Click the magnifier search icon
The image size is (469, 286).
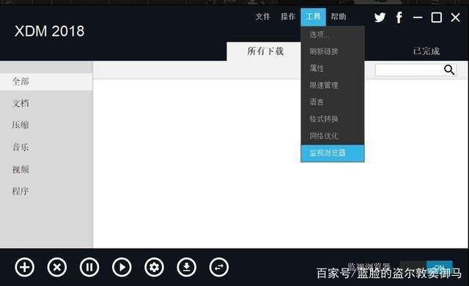pyautogui.click(x=449, y=70)
